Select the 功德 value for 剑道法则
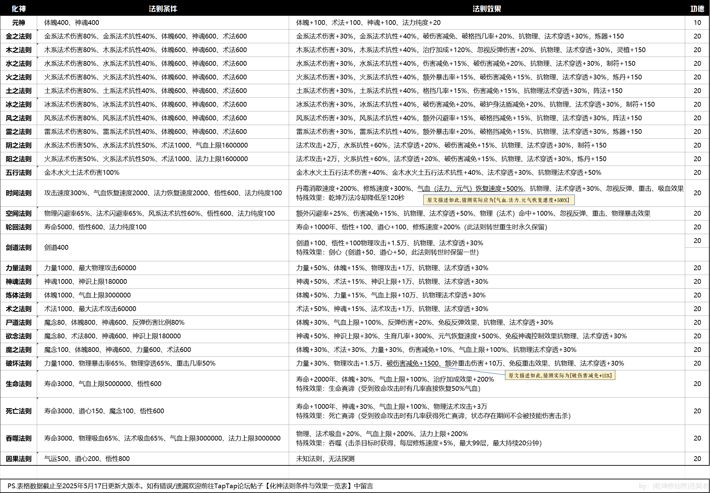Screen dimensions: 710x493 (697, 241)
